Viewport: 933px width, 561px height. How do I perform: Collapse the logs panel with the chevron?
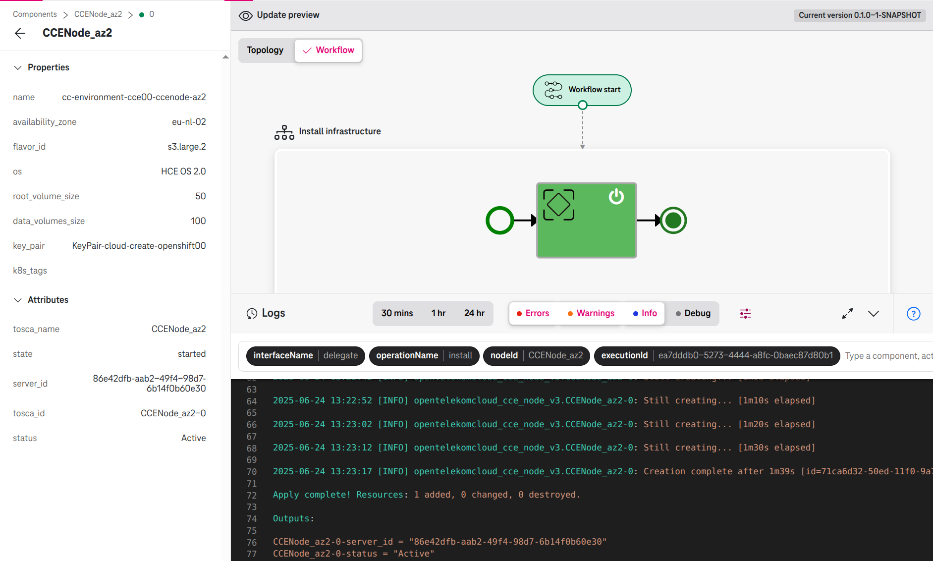click(874, 313)
